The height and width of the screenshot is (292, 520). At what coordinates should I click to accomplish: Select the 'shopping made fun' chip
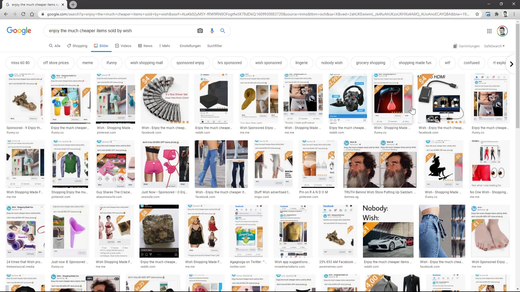click(415, 63)
